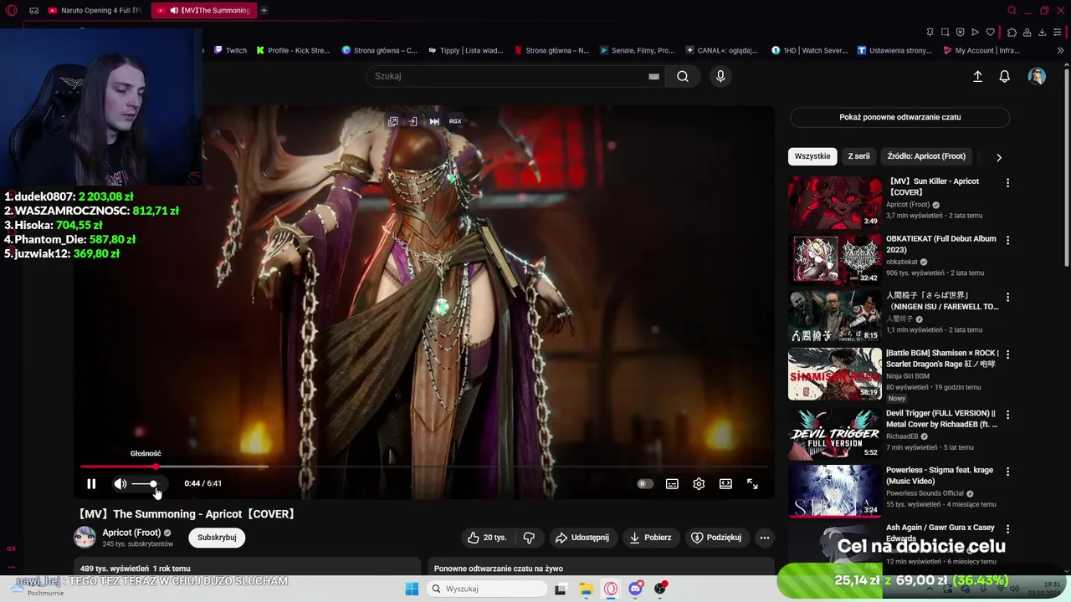Select The Summoning browser tab

click(203, 10)
